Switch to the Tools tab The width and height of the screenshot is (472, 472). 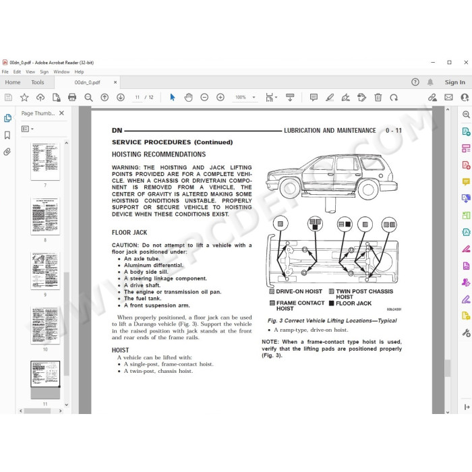37,82
